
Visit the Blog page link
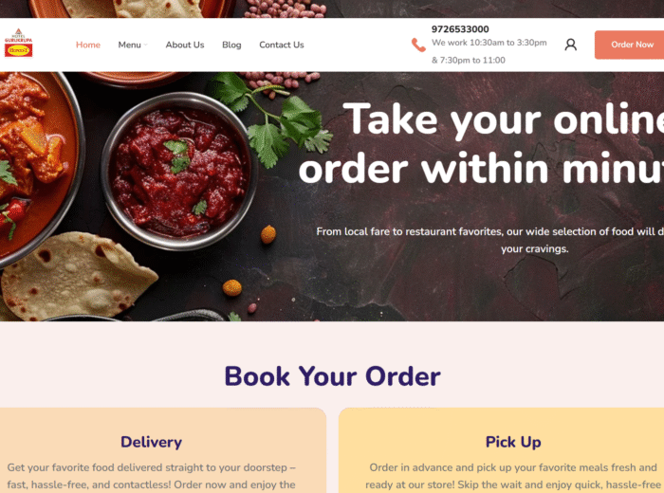coord(231,45)
